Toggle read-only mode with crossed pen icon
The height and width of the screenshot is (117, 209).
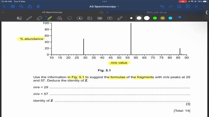tap(196, 6)
